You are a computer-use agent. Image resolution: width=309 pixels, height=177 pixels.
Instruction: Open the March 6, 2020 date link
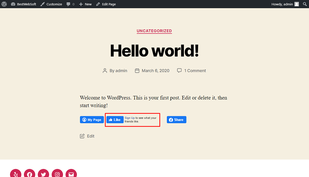(156, 71)
